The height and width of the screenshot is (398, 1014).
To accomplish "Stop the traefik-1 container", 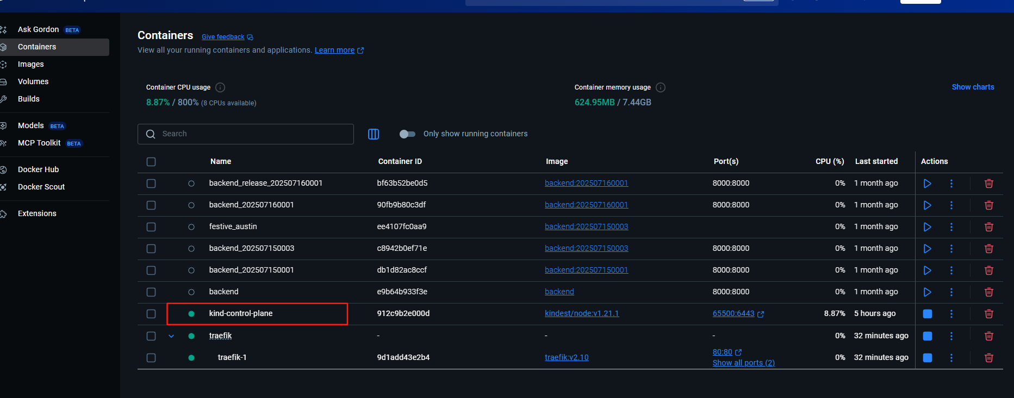I will 928,358.
